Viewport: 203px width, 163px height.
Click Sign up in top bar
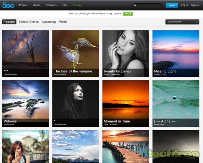(x=195, y=5)
